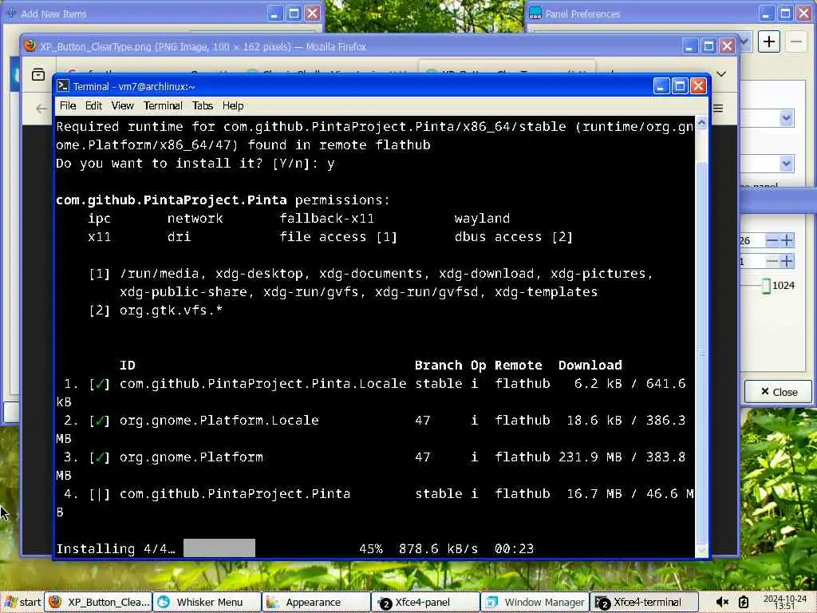This screenshot has height=613, width=817.
Task: Switch to Window Manager taskbar item
Action: 534,602
